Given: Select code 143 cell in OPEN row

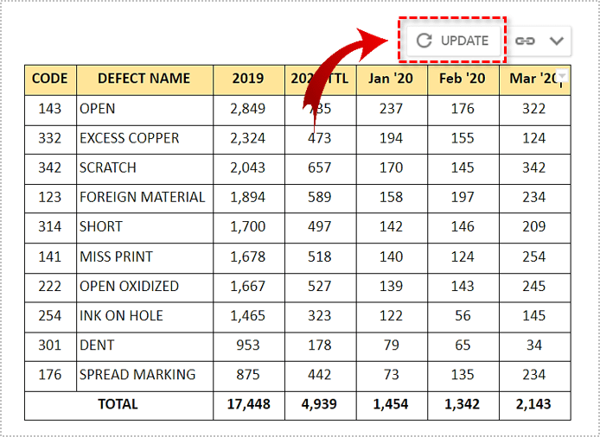Looking at the screenshot, I should 49,109.
